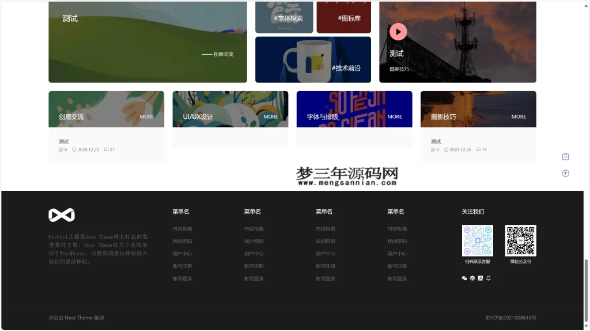Open the 测试 post listed under 创意交流
The width and height of the screenshot is (590, 331).
click(x=63, y=142)
